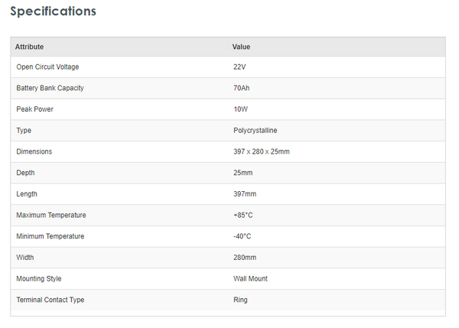This screenshot has height=328, width=459.
Task: Click the +85°C temperature value
Action: pyautogui.click(x=242, y=215)
